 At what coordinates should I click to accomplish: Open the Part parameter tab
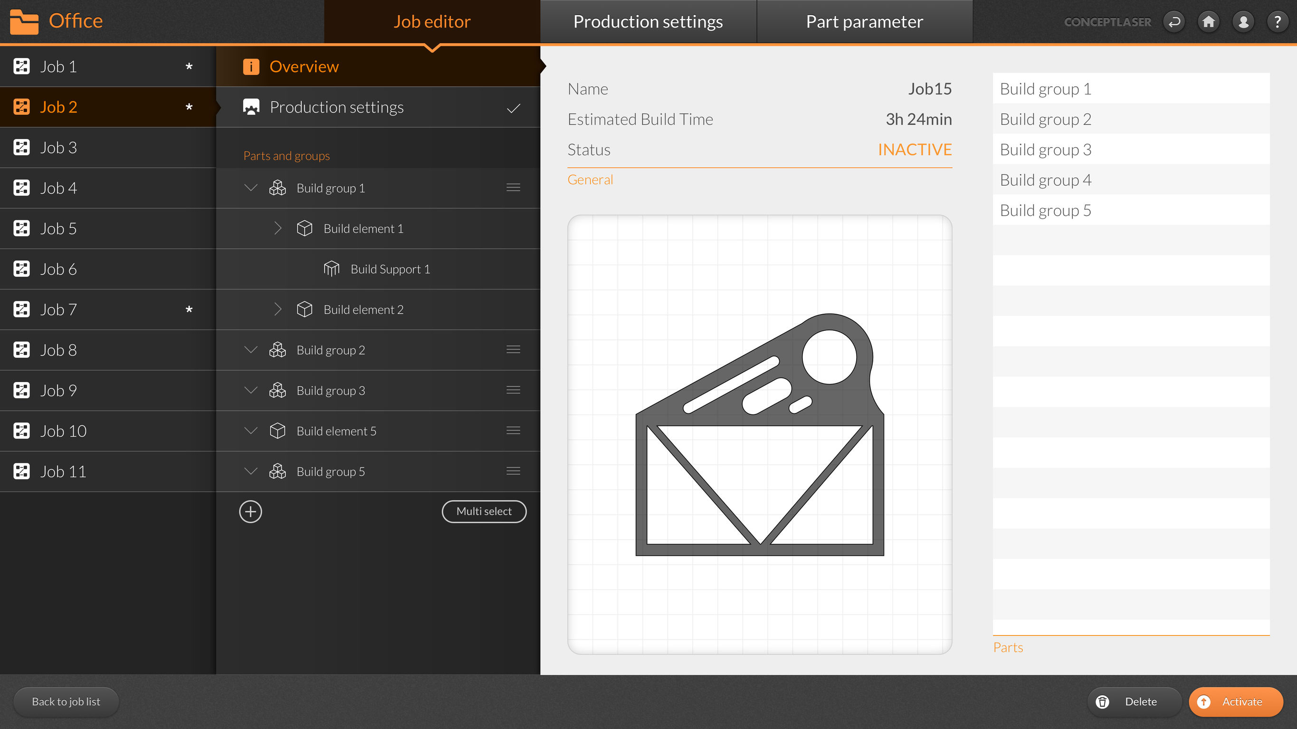coord(865,22)
